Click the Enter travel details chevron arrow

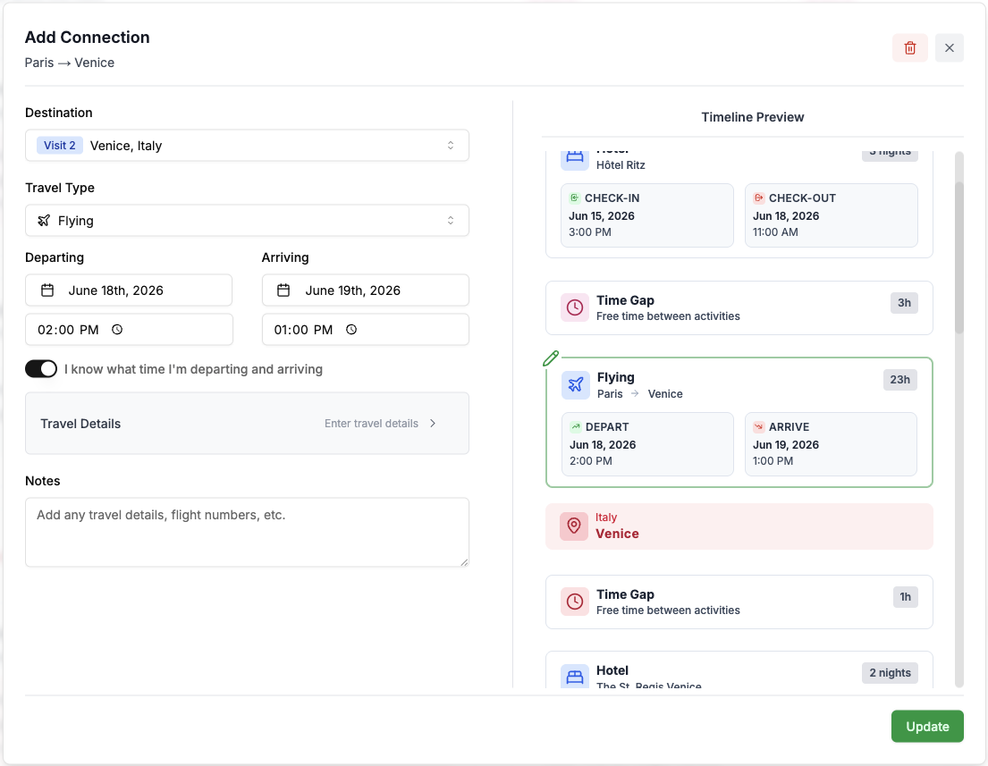pos(433,424)
